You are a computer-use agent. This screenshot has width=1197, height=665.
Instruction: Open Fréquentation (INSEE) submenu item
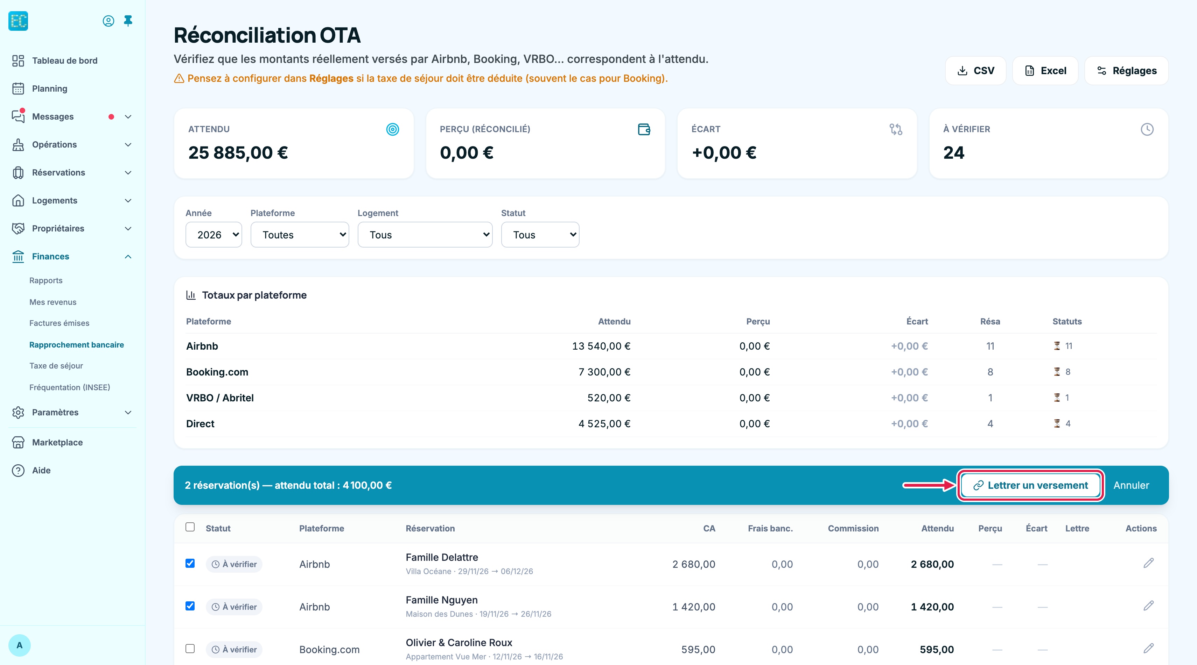(70, 387)
